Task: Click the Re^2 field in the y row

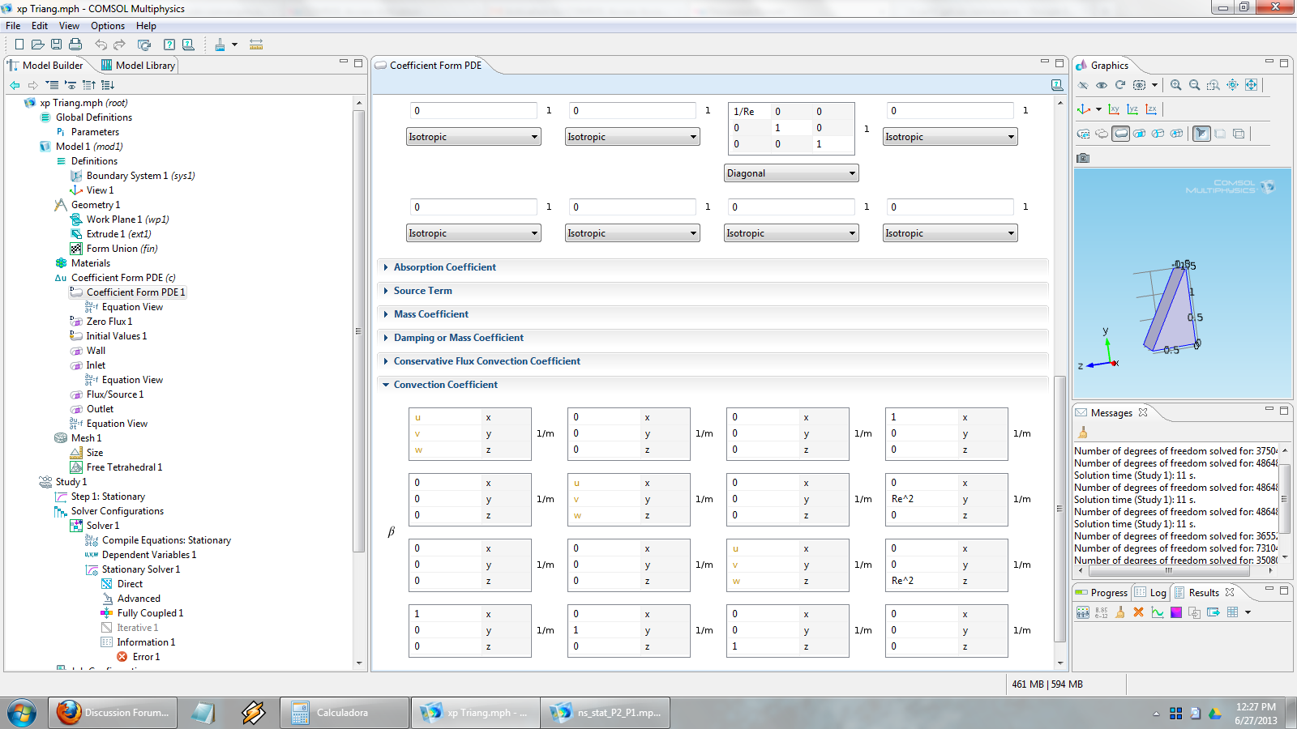Action: (x=922, y=499)
